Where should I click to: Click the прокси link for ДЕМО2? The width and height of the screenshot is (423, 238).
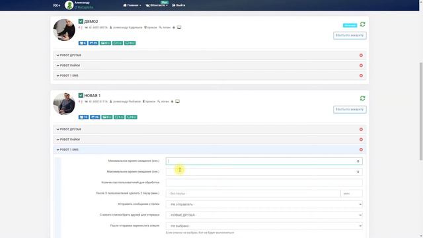(x=151, y=28)
